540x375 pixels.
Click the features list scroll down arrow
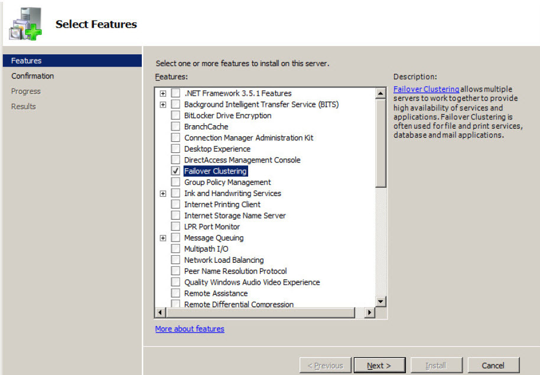380,301
